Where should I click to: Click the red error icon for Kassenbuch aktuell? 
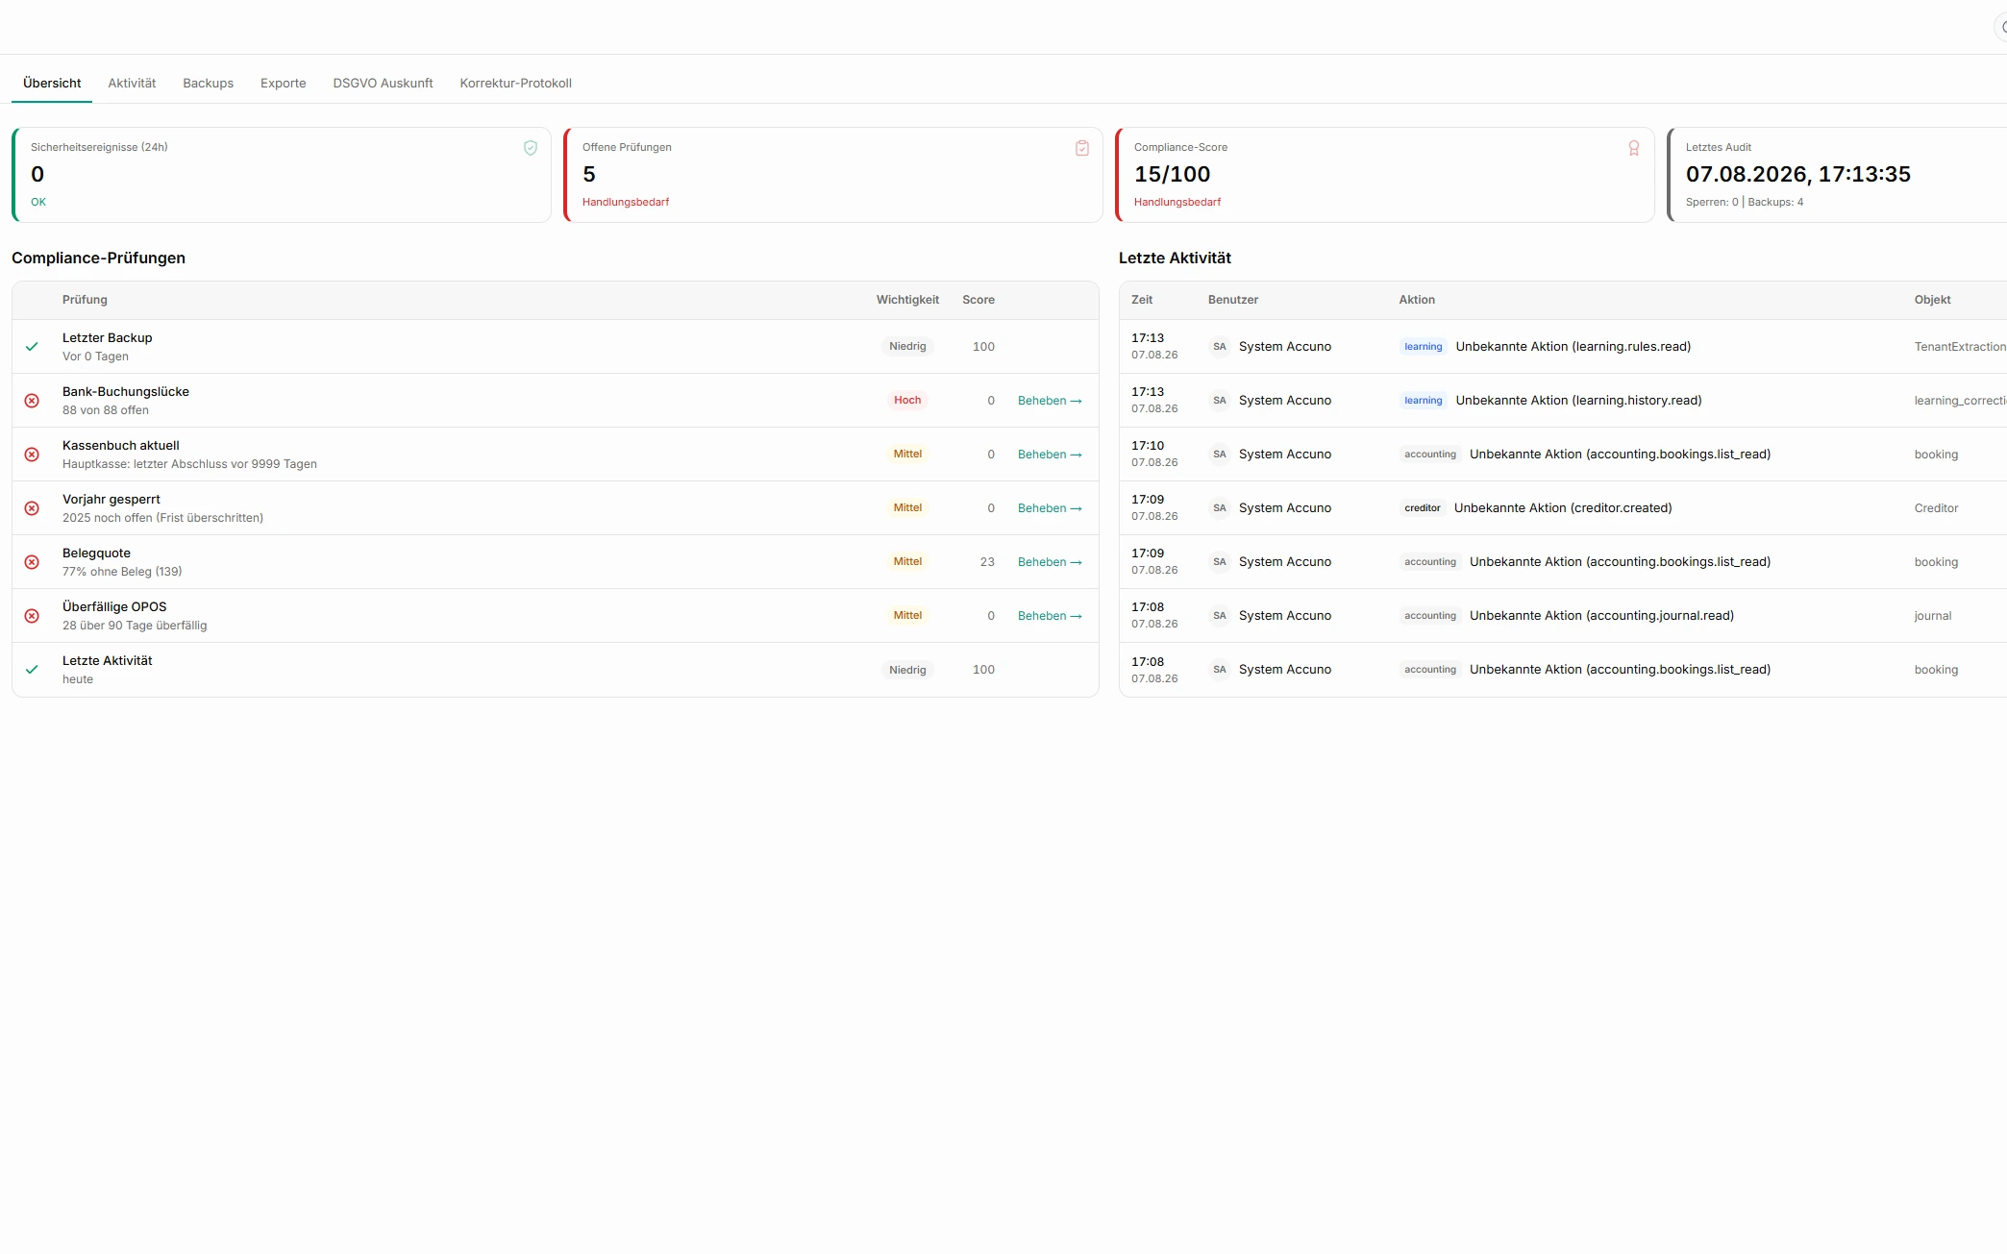[32, 455]
